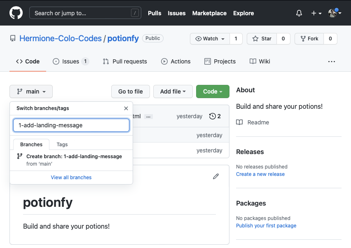Expand the main branch dropdown
Screen dimensions: 351x248
[x=31, y=91]
